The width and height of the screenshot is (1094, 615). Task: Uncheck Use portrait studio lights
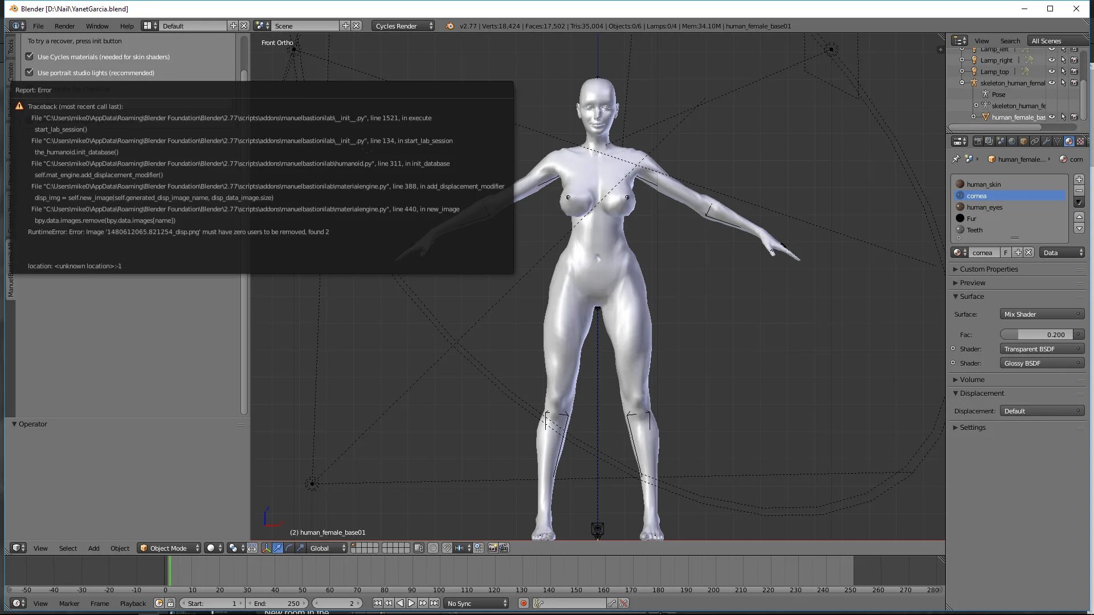30,72
